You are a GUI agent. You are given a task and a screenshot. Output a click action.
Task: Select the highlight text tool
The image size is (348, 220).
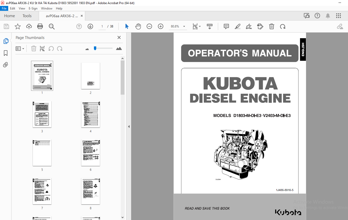coord(238,26)
